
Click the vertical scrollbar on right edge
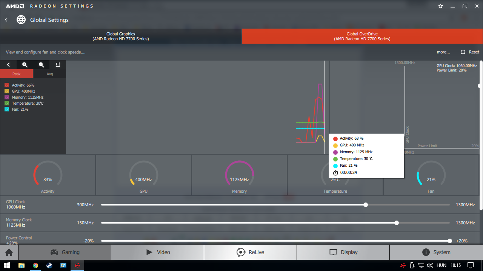(481, 135)
